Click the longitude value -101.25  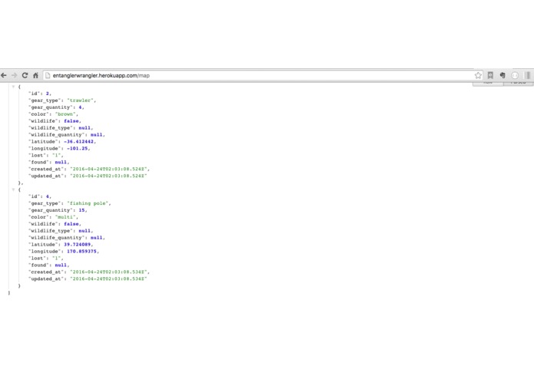click(78, 148)
